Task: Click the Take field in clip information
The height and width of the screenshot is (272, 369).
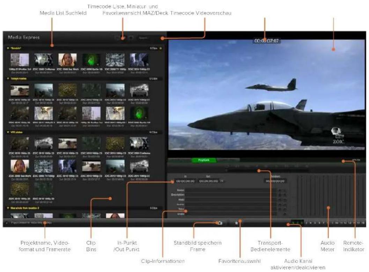Action: (x=231, y=209)
